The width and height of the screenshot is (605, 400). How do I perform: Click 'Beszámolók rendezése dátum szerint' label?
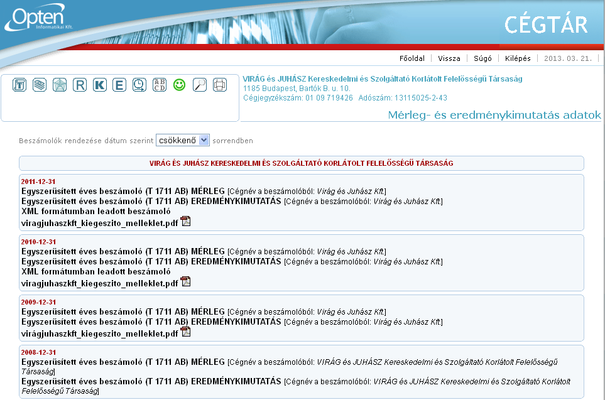coord(86,141)
